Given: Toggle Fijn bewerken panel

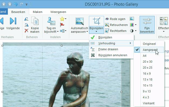Looking at the screenshot, I should 147,25.
